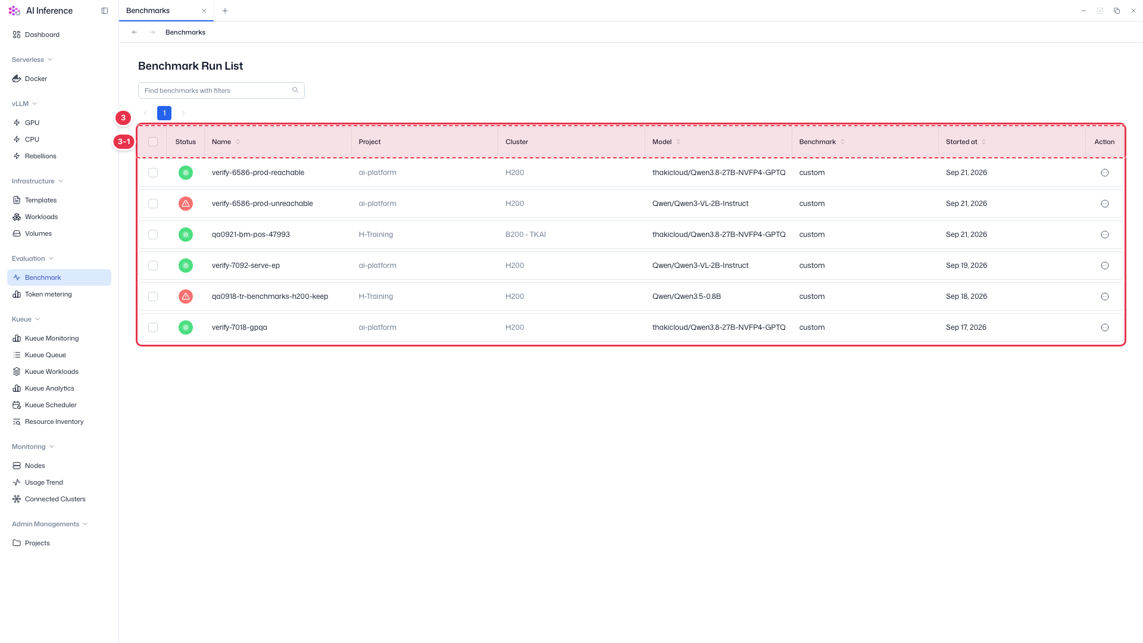Image resolution: width=1143 pixels, height=643 pixels.
Task: Tick the qa0918-tr-benchmarks-h200-keep checkbox
Action: 153,296
